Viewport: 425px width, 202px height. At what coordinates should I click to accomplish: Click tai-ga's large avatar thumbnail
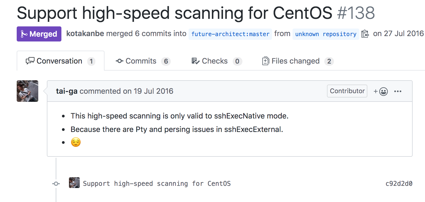coord(27,91)
